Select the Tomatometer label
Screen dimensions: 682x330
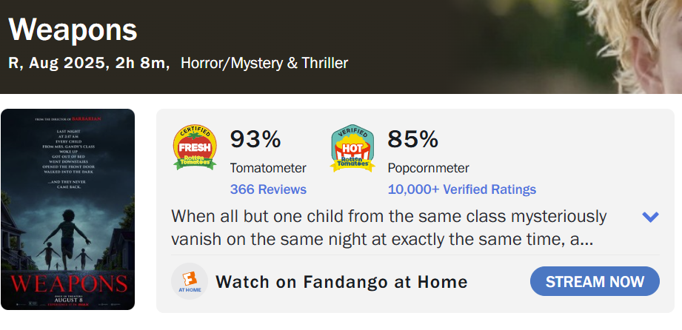(267, 167)
